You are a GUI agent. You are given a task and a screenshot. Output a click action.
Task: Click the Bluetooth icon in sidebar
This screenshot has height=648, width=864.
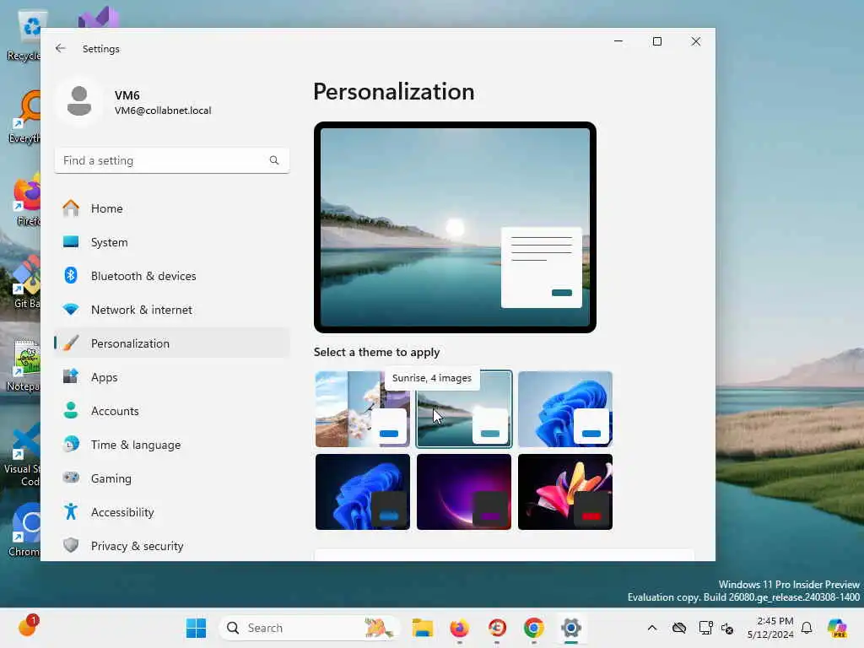pyautogui.click(x=71, y=275)
